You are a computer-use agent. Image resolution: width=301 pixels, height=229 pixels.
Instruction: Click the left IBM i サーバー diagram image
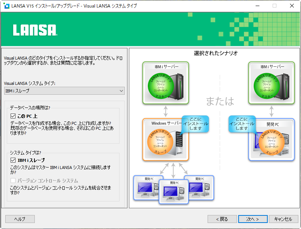click(x=166, y=83)
